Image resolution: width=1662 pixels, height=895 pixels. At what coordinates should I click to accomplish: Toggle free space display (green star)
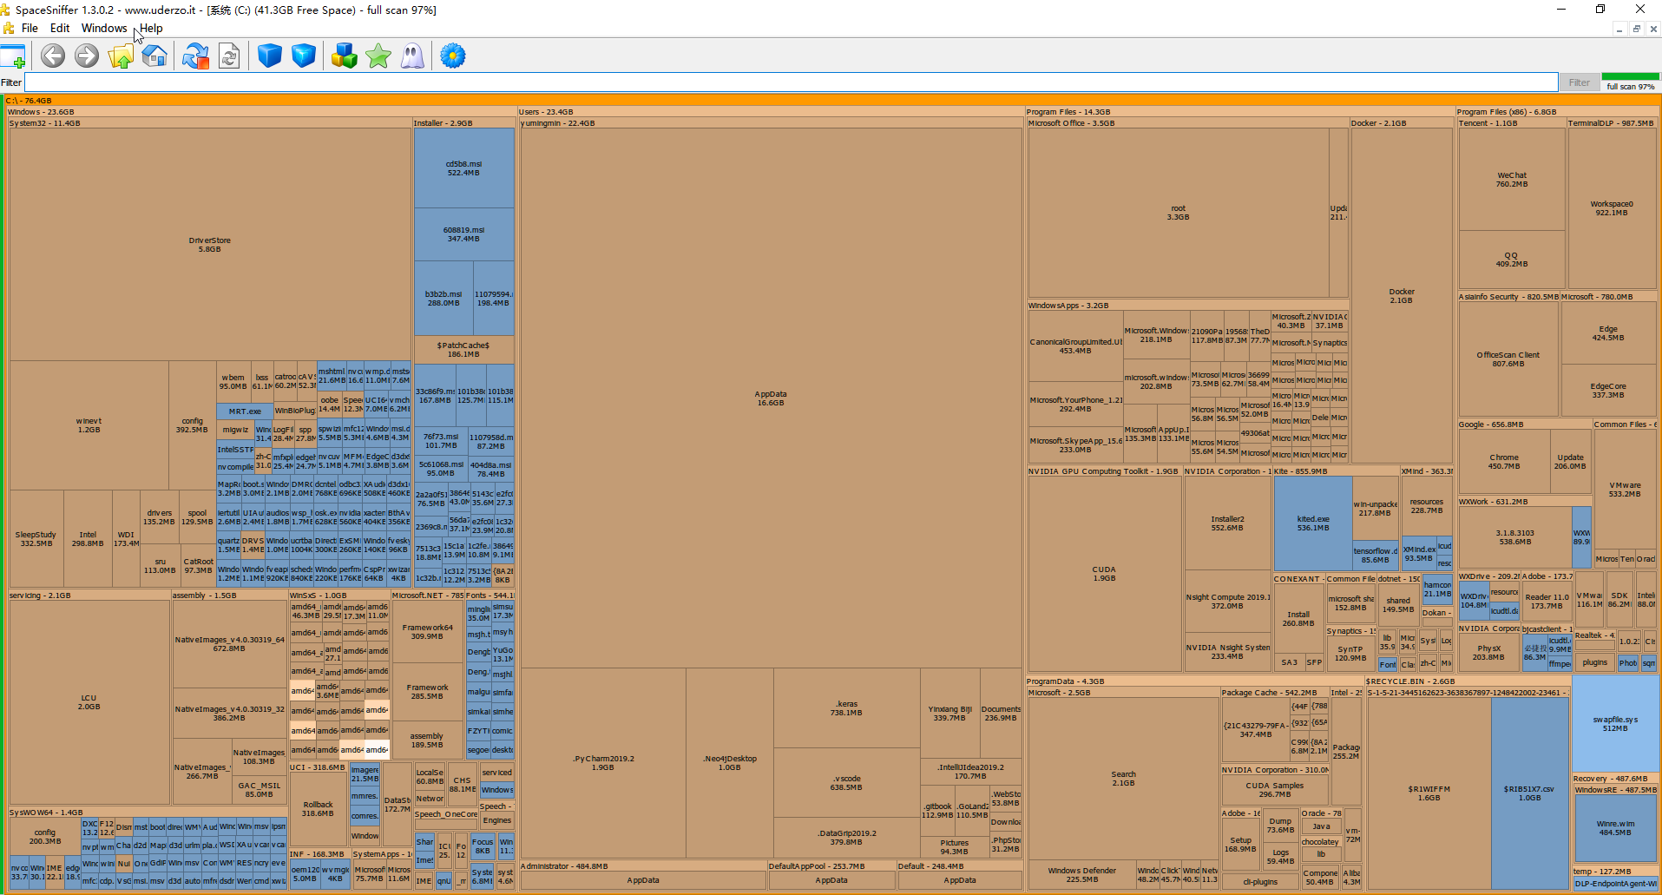[378, 56]
